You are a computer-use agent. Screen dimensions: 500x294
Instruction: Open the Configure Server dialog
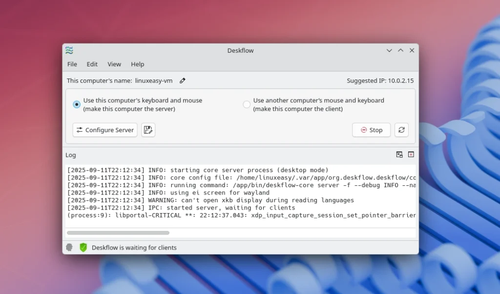[104, 130]
